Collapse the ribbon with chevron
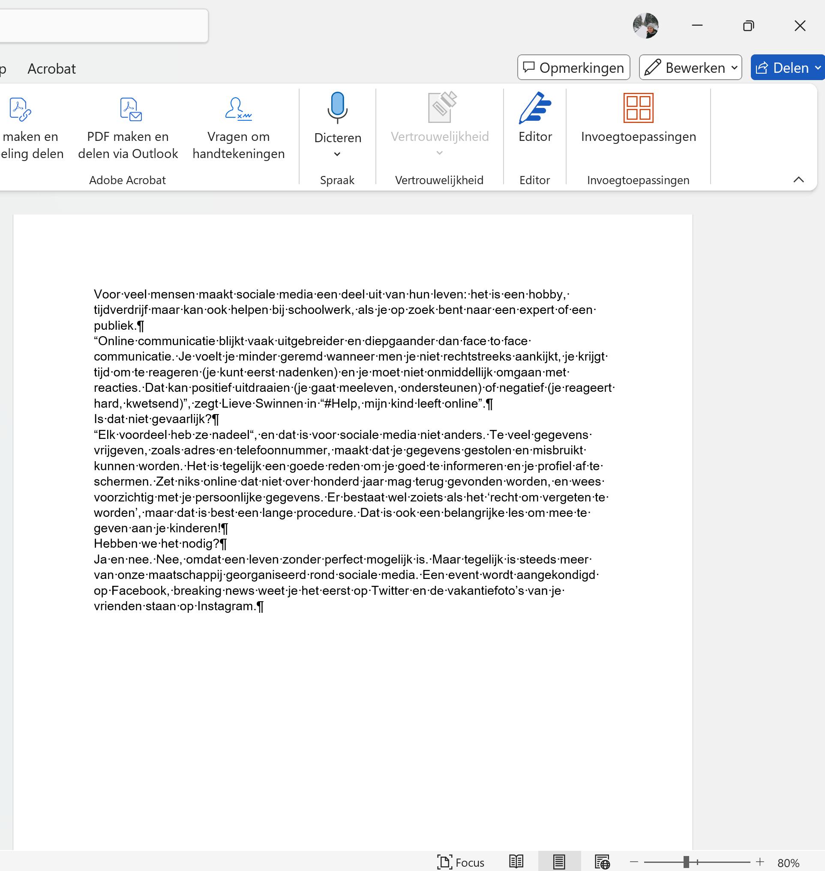Screen dimensions: 825x871 [x=798, y=179]
